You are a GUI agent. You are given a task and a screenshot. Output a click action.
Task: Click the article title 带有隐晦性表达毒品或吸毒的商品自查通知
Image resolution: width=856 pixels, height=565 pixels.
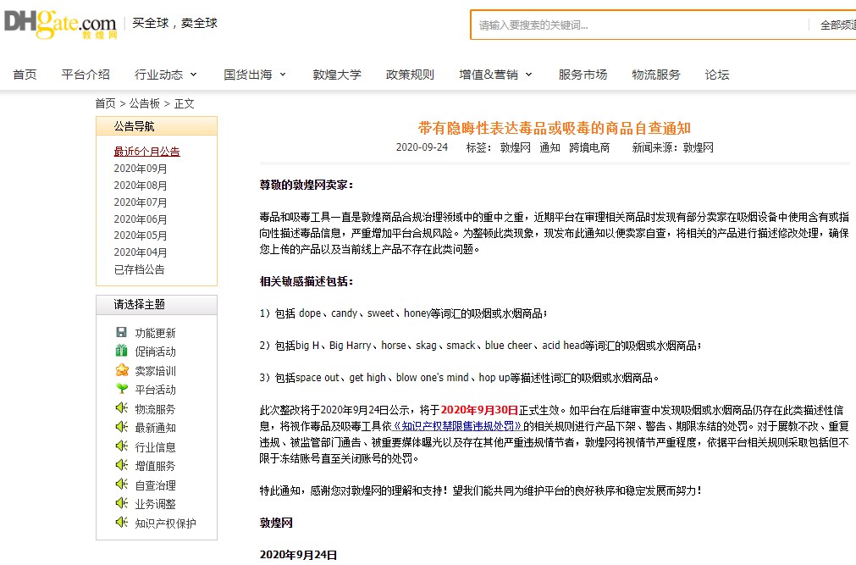[x=555, y=128]
